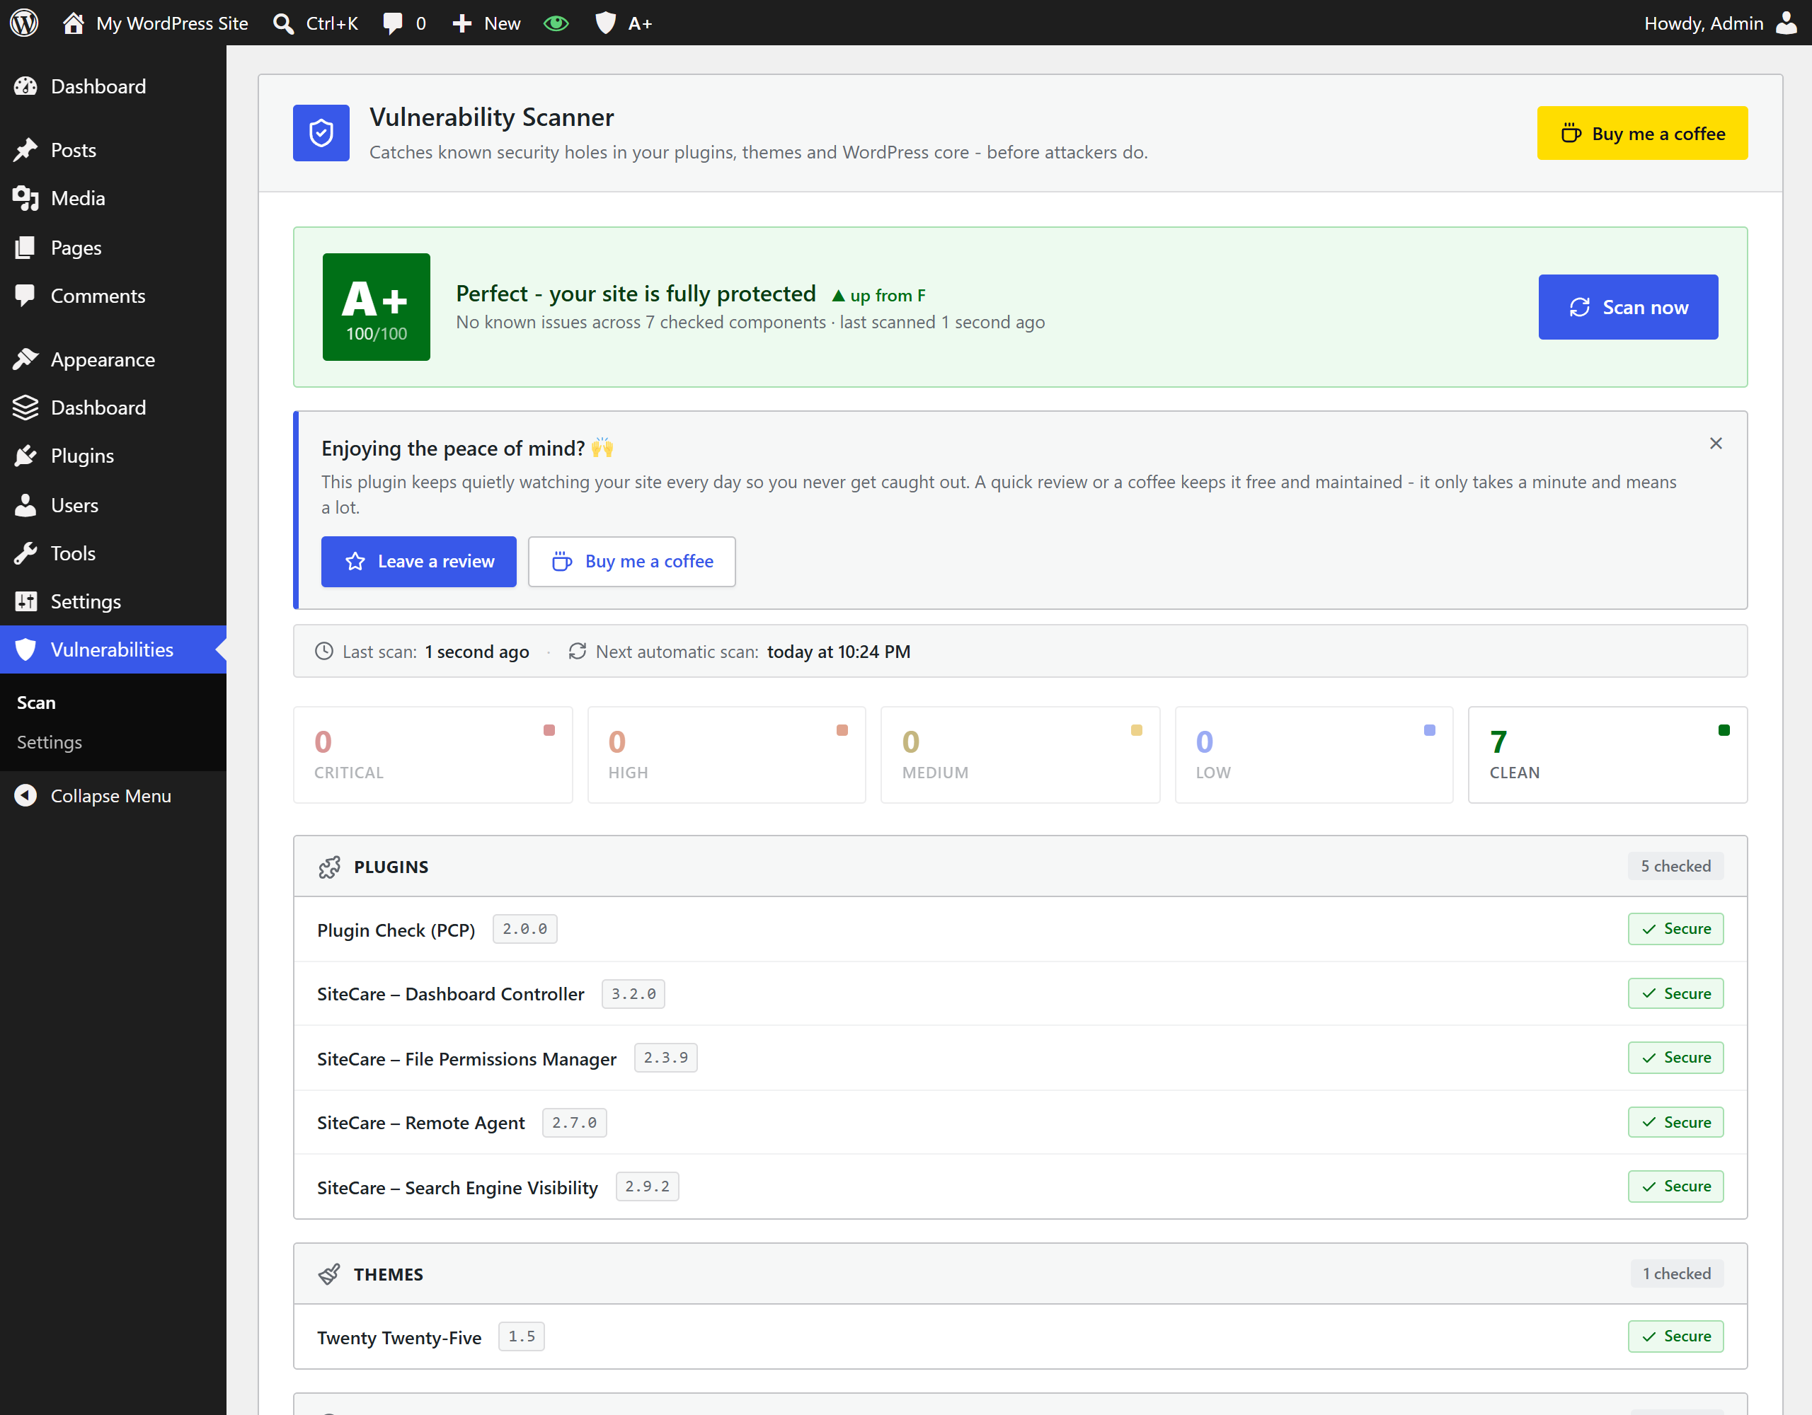
Task: Open the Tools menu
Action: 113,553
